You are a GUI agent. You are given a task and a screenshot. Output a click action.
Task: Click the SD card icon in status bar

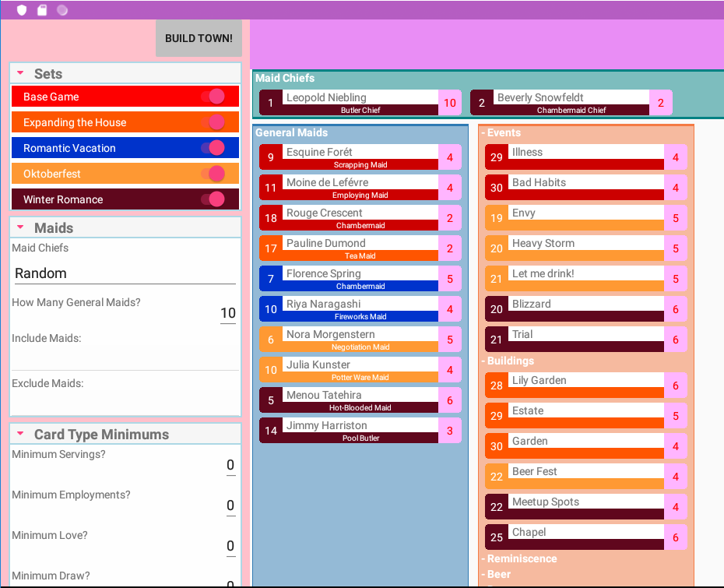pyautogui.click(x=42, y=9)
